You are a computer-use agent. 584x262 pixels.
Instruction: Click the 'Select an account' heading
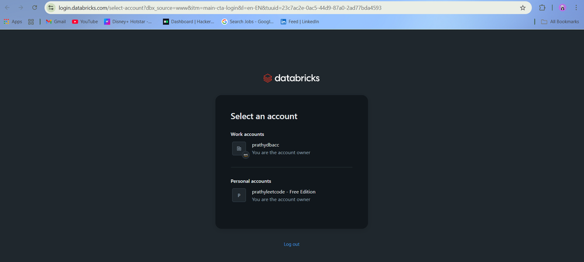(264, 116)
